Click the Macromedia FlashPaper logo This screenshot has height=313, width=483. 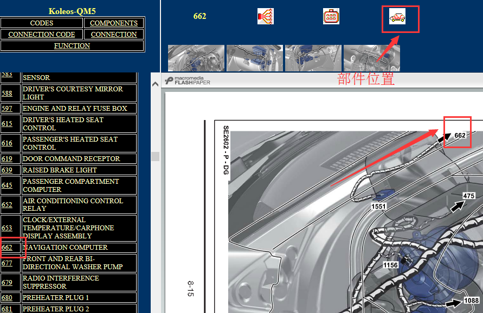coord(188,81)
